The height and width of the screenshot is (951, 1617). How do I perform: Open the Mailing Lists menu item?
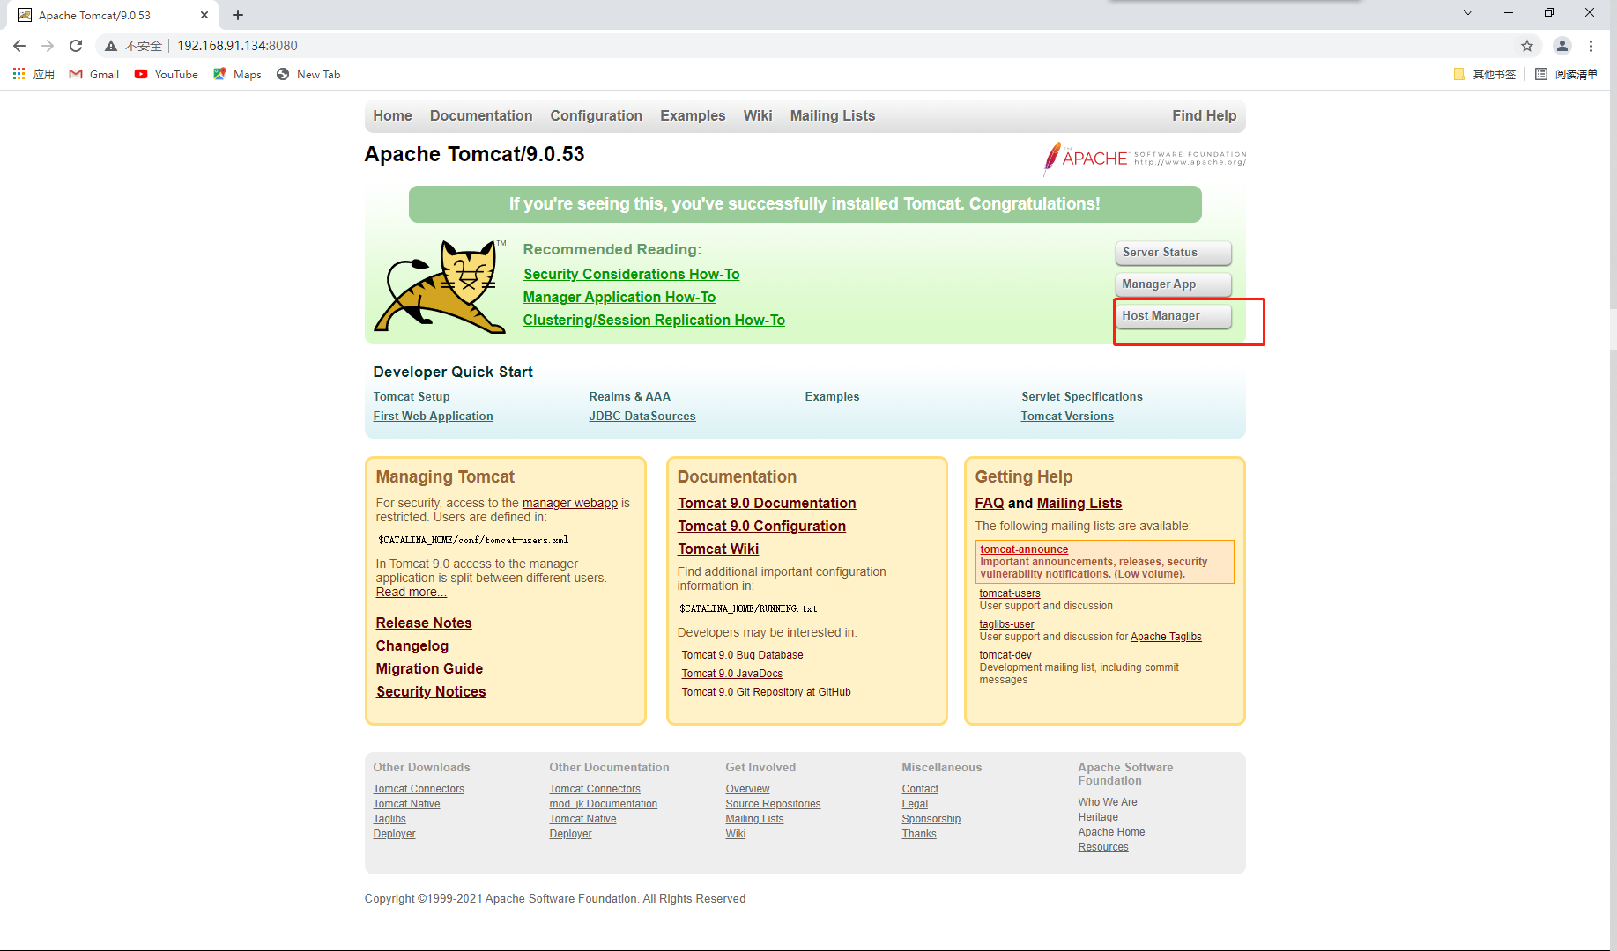833,116
